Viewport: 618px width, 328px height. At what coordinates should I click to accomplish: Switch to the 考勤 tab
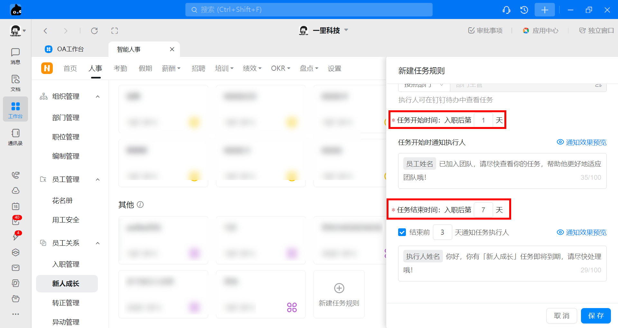[120, 68]
